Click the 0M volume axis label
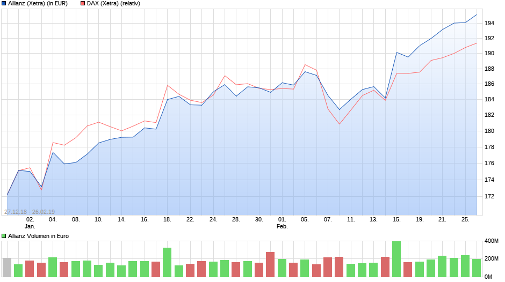Viewport: 505px width, 282px height. (488, 277)
